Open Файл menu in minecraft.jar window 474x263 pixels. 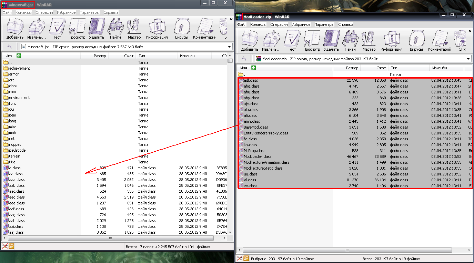7,12
